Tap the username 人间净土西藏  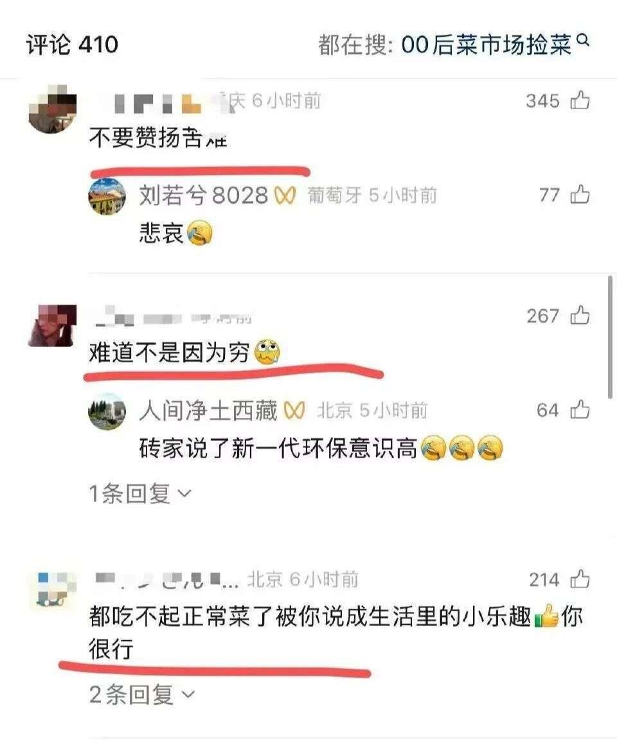point(208,411)
